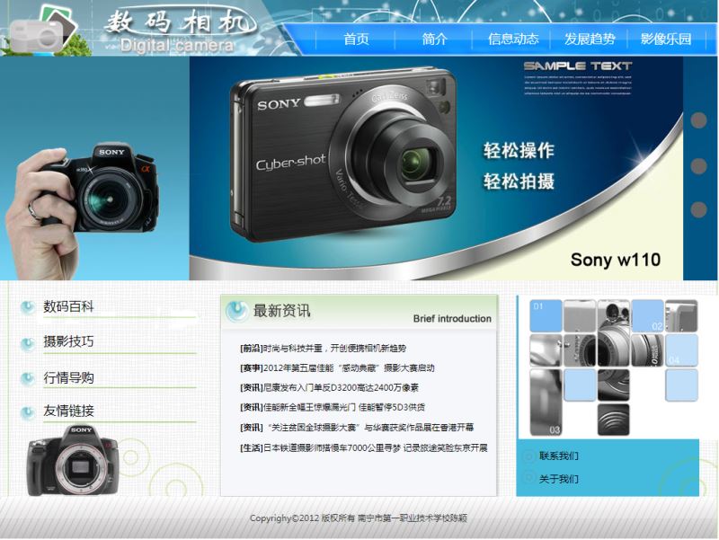Click the tall grey tile labeled 03
719x540 pixels.
[546, 402]
